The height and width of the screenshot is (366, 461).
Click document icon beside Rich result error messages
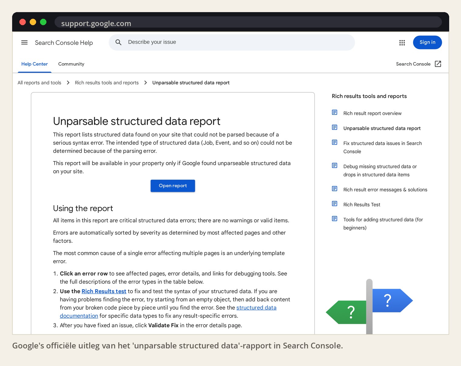[335, 189]
